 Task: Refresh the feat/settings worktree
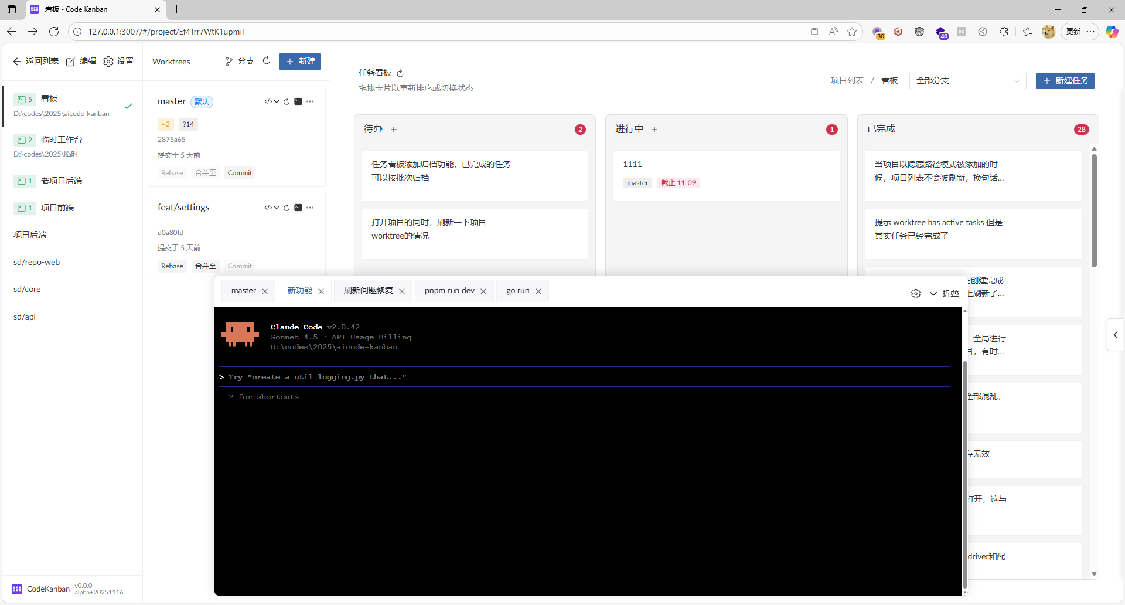(x=287, y=208)
